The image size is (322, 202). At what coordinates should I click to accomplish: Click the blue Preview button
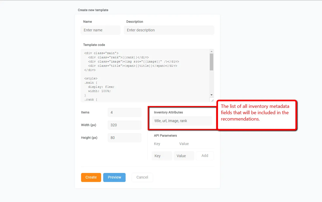114,177
